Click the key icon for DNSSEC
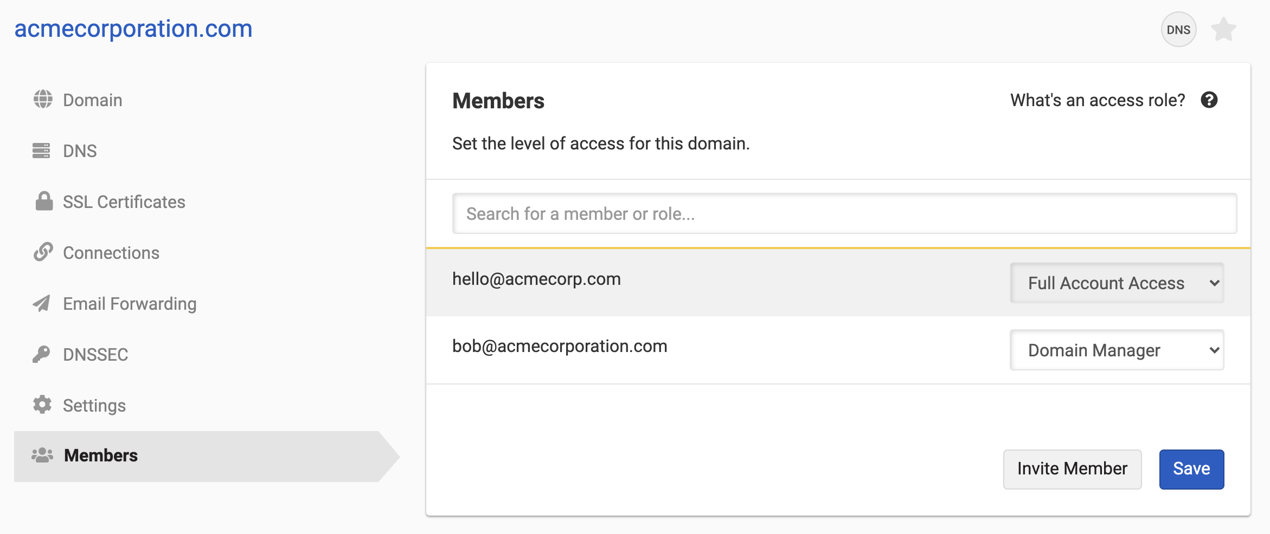The width and height of the screenshot is (1270, 534). pos(41,354)
